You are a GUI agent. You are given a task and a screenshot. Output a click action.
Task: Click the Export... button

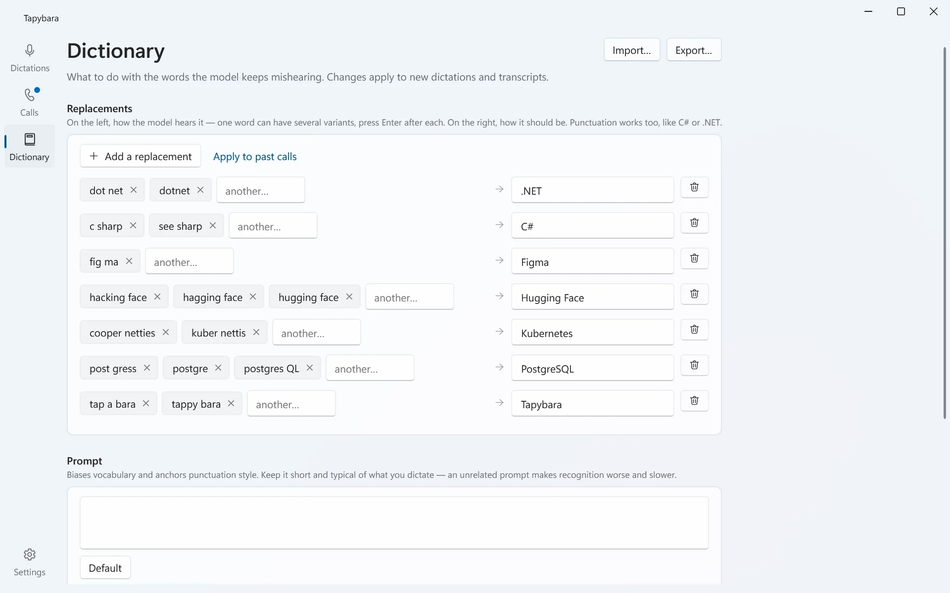point(694,50)
